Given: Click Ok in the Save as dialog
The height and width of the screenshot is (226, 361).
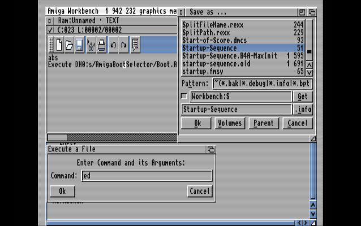Looking at the screenshot, I should (x=196, y=123).
